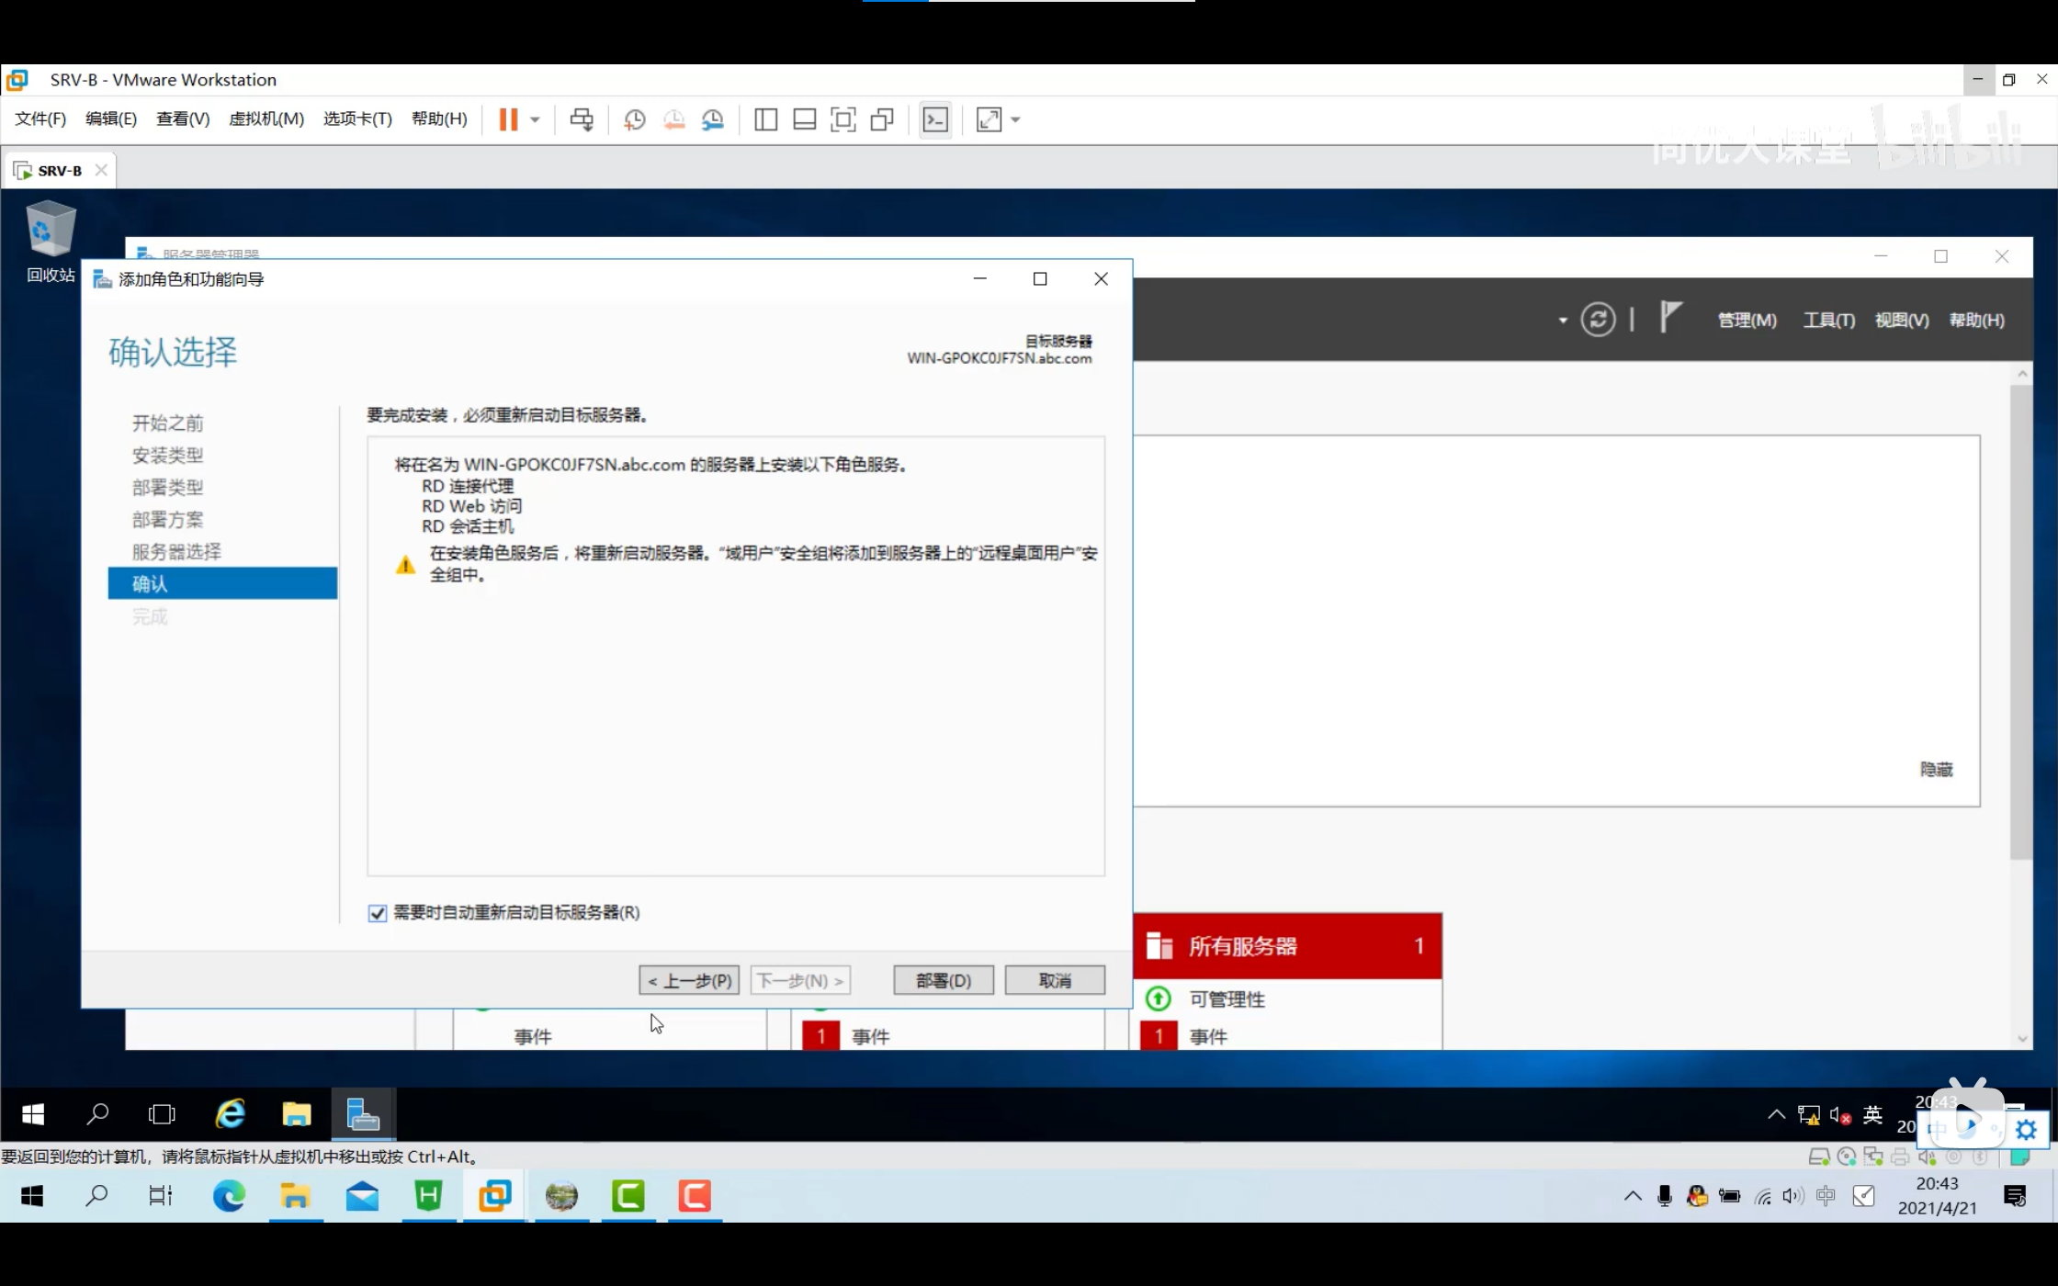
Task: Select the 服务器选择 wizard step
Action: (x=176, y=551)
